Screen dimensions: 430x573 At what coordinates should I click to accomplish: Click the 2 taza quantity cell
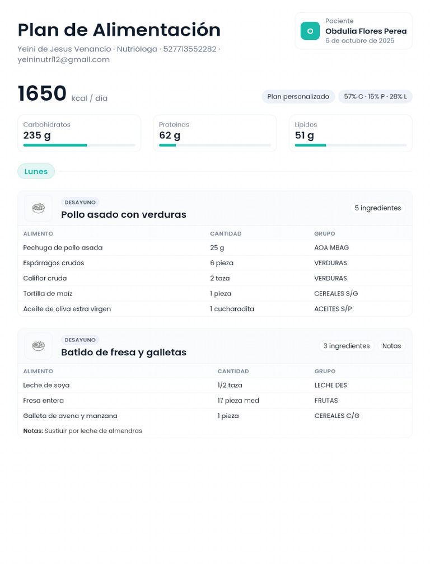[x=219, y=279]
